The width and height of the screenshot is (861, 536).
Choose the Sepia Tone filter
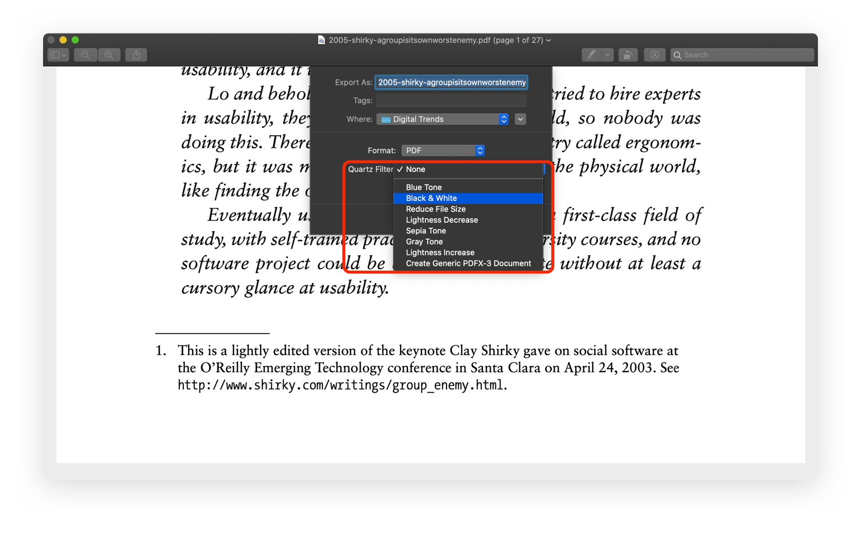click(426, 231)
